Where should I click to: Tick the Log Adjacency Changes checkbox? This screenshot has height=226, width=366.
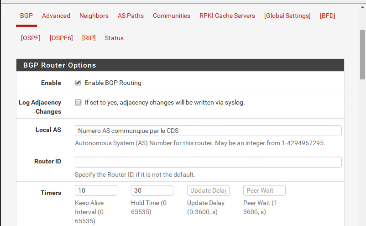78,102
